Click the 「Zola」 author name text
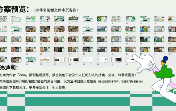The height and width of the screenshot is (111, 176). coord(22,75)
